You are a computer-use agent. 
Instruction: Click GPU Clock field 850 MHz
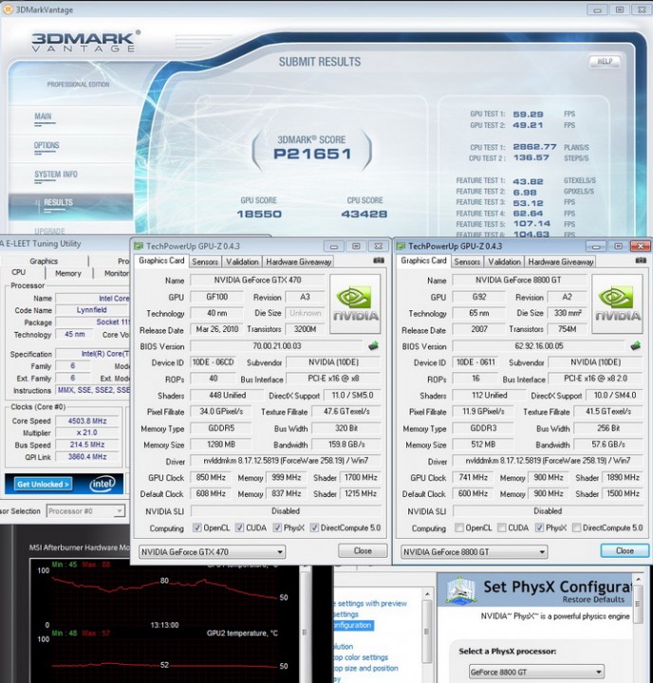point(211,477)
